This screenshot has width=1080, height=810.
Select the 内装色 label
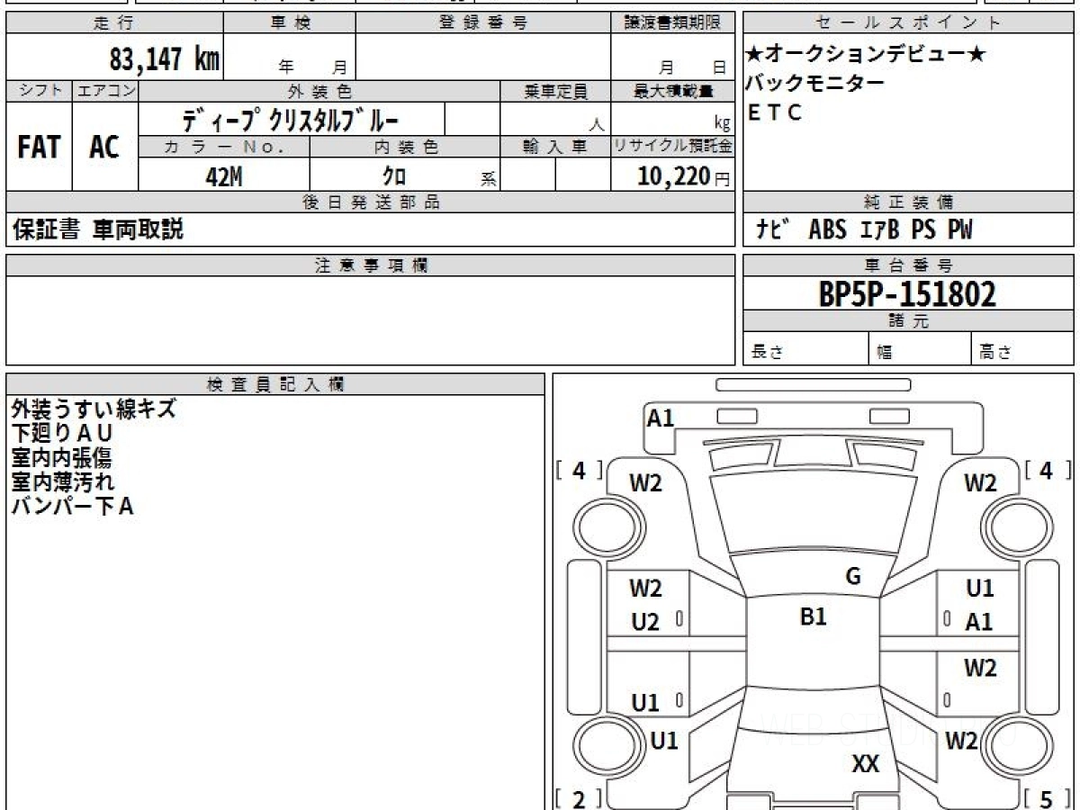pyautogui.click(x=405, y=147)
